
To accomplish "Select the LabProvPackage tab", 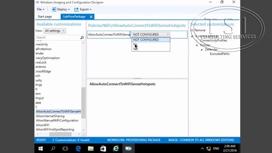I will click(74, 17).
